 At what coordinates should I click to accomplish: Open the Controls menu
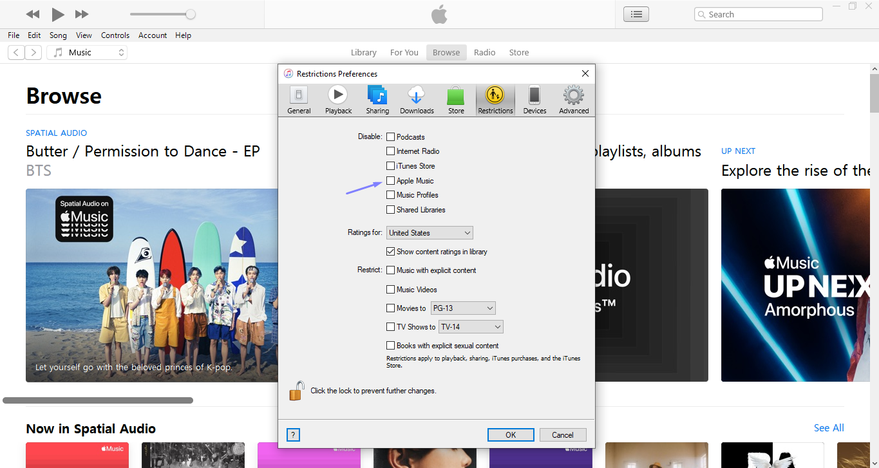click(x=115, y=35)
